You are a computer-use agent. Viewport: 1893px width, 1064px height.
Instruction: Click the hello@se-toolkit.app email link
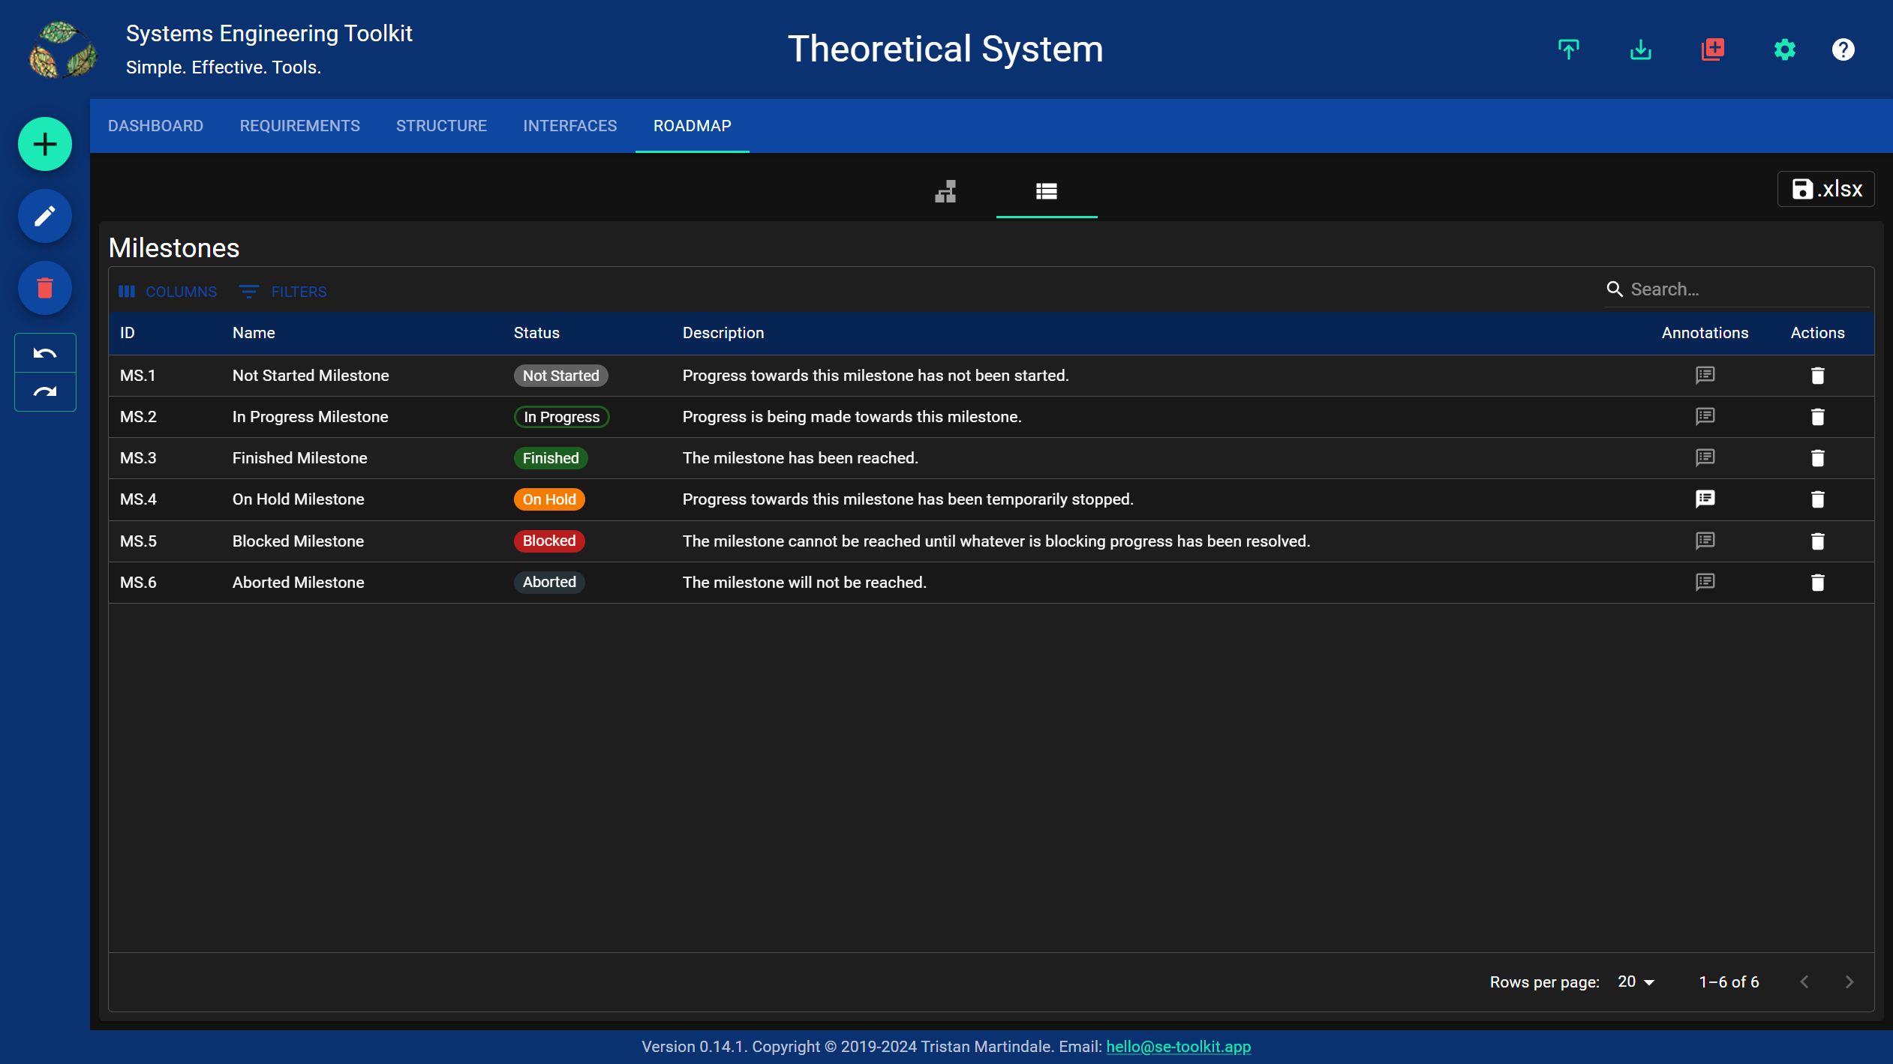(x=1176, y=1046)
